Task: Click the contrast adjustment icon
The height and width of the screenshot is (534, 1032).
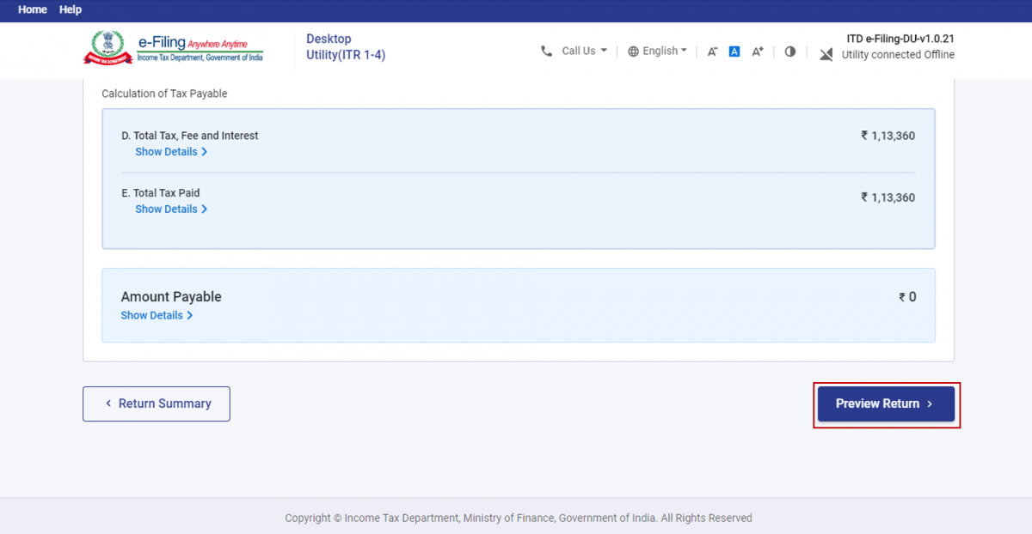Action: pos(789,52)
